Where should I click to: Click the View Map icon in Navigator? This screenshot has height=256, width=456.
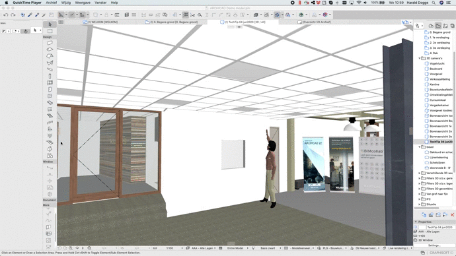coord(438,26)
